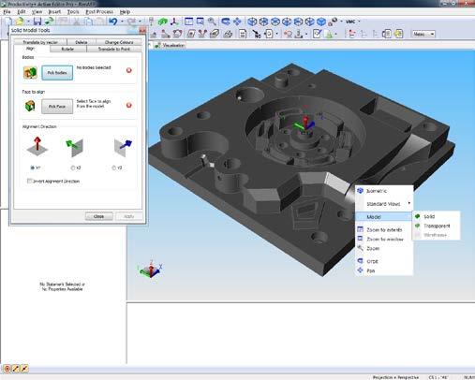This screenshot has height=380, width=475.
Task: Click the green Save All icon next to Save
Action: click(49, 22)
